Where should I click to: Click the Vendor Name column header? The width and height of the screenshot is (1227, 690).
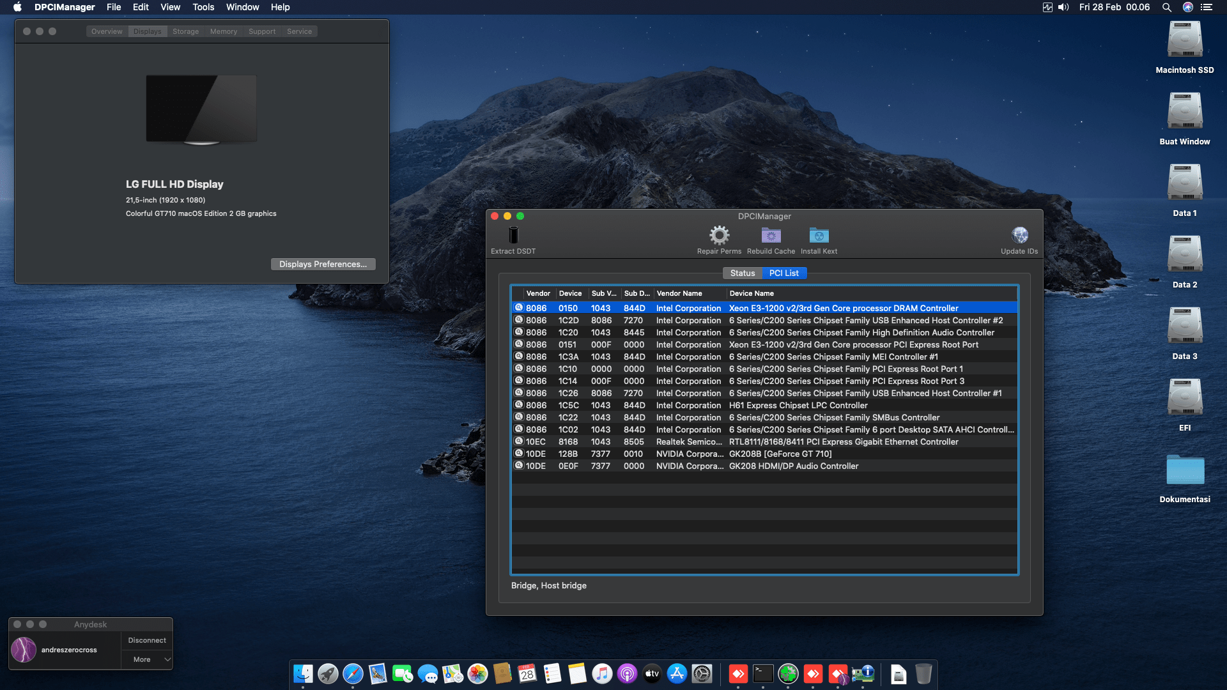(x=690, y=293)
